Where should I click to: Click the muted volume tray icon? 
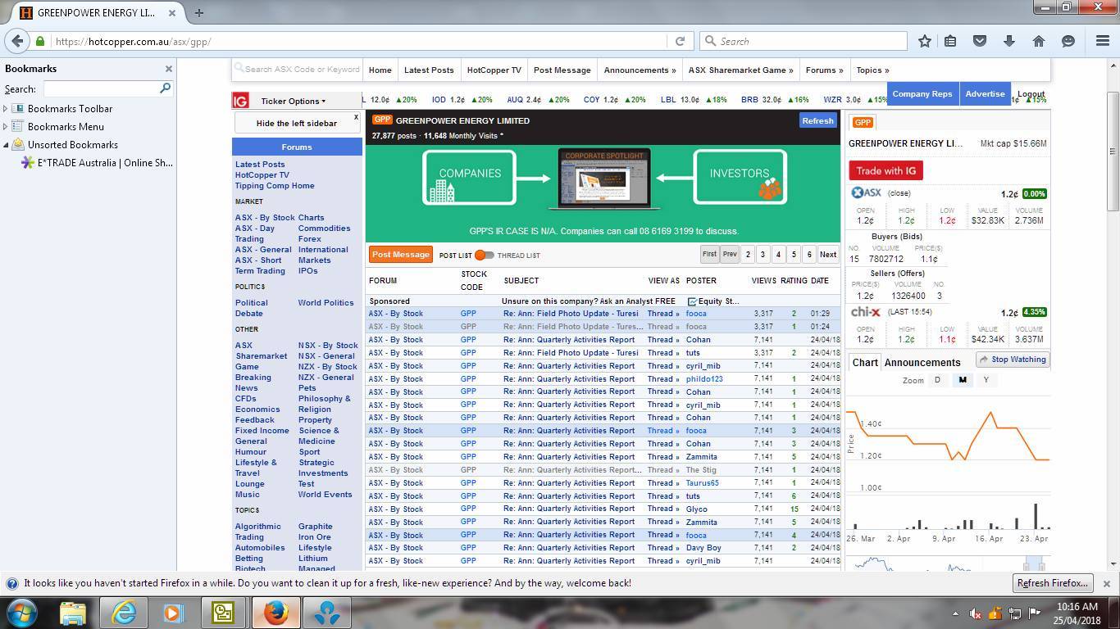point(976,613)
